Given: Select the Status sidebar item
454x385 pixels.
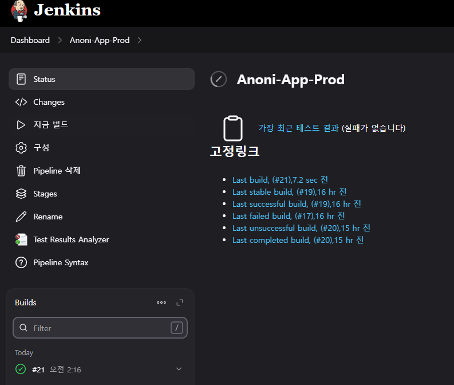Looking at the screenshot, I should (x=102, y=79).
